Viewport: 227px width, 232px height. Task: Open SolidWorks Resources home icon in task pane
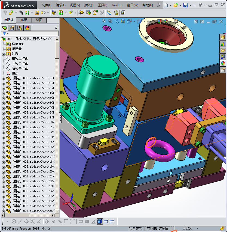click(x=223, y=37)
